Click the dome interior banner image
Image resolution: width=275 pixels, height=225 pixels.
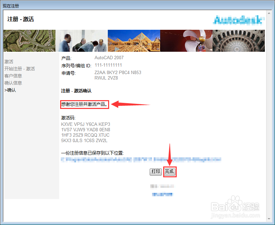point(239,41)
